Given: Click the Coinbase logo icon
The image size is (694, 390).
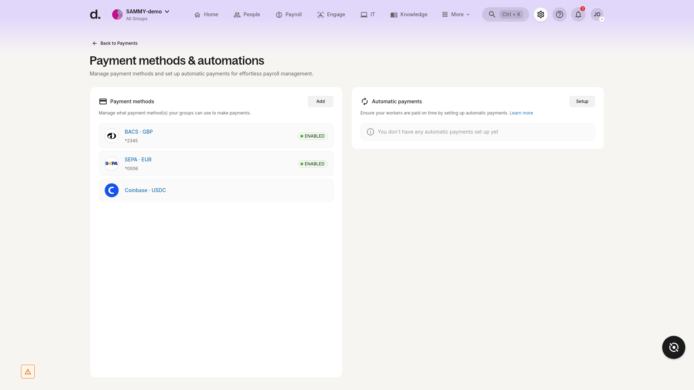Looking at the screenshot, I should pyautogui.click(x=112, y=190).
